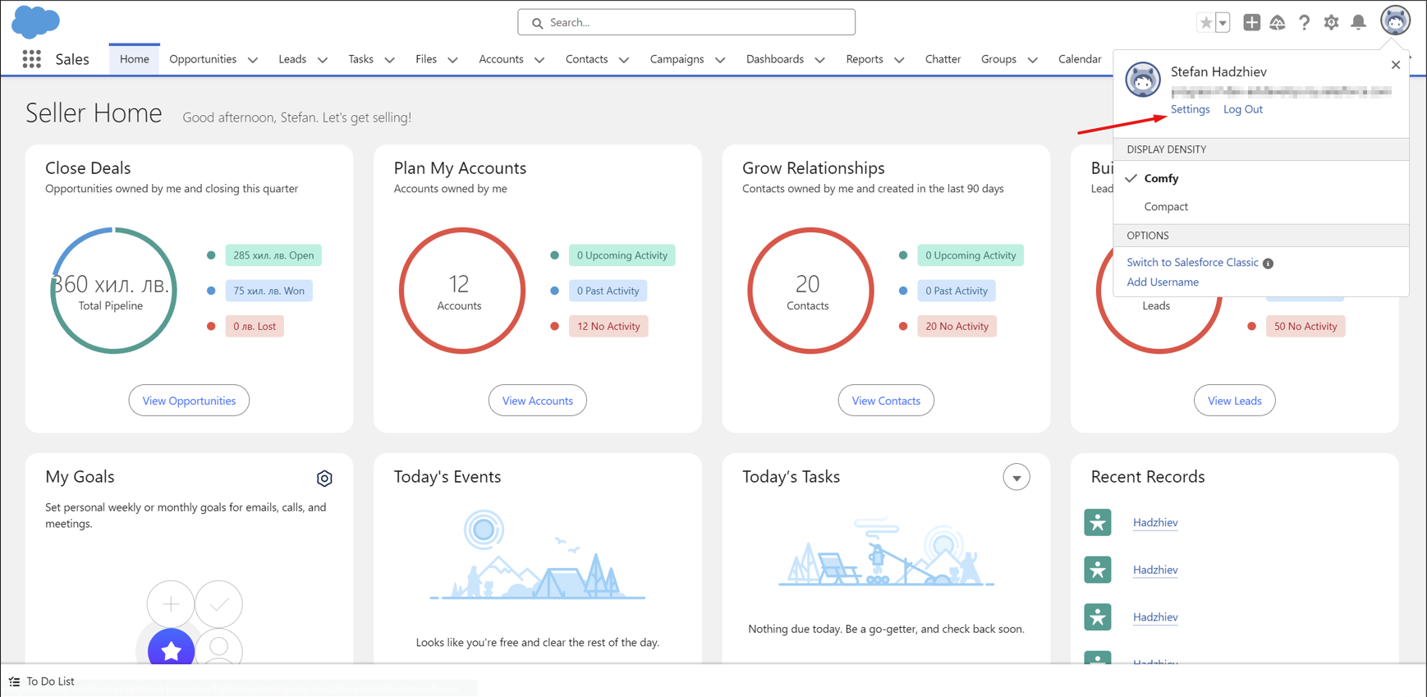Open the Settings link in user panel
Image resolution: width=1427 pixels, height=697 pixels.
click(x=1190, y=109)
